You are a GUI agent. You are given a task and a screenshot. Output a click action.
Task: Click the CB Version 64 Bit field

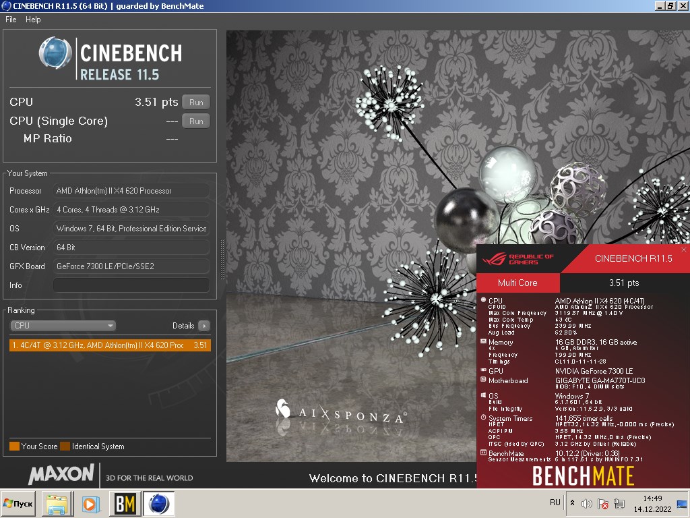131,248
